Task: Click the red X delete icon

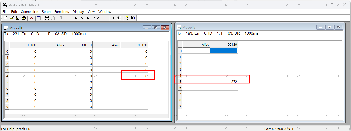Action: 31,18
